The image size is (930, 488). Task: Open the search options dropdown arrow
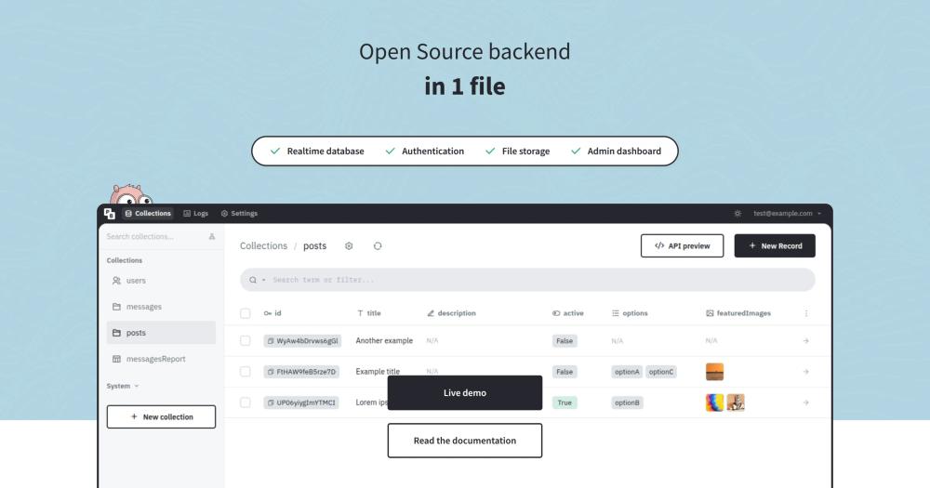263,280
